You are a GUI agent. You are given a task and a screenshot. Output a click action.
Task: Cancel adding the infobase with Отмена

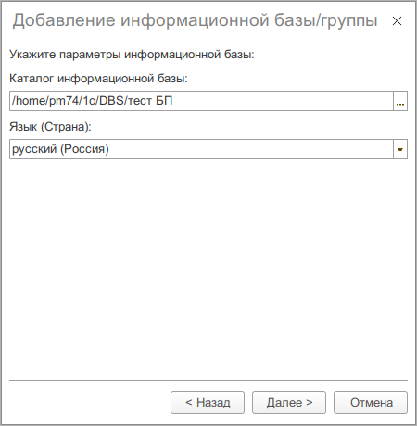[x=371, y=403]
